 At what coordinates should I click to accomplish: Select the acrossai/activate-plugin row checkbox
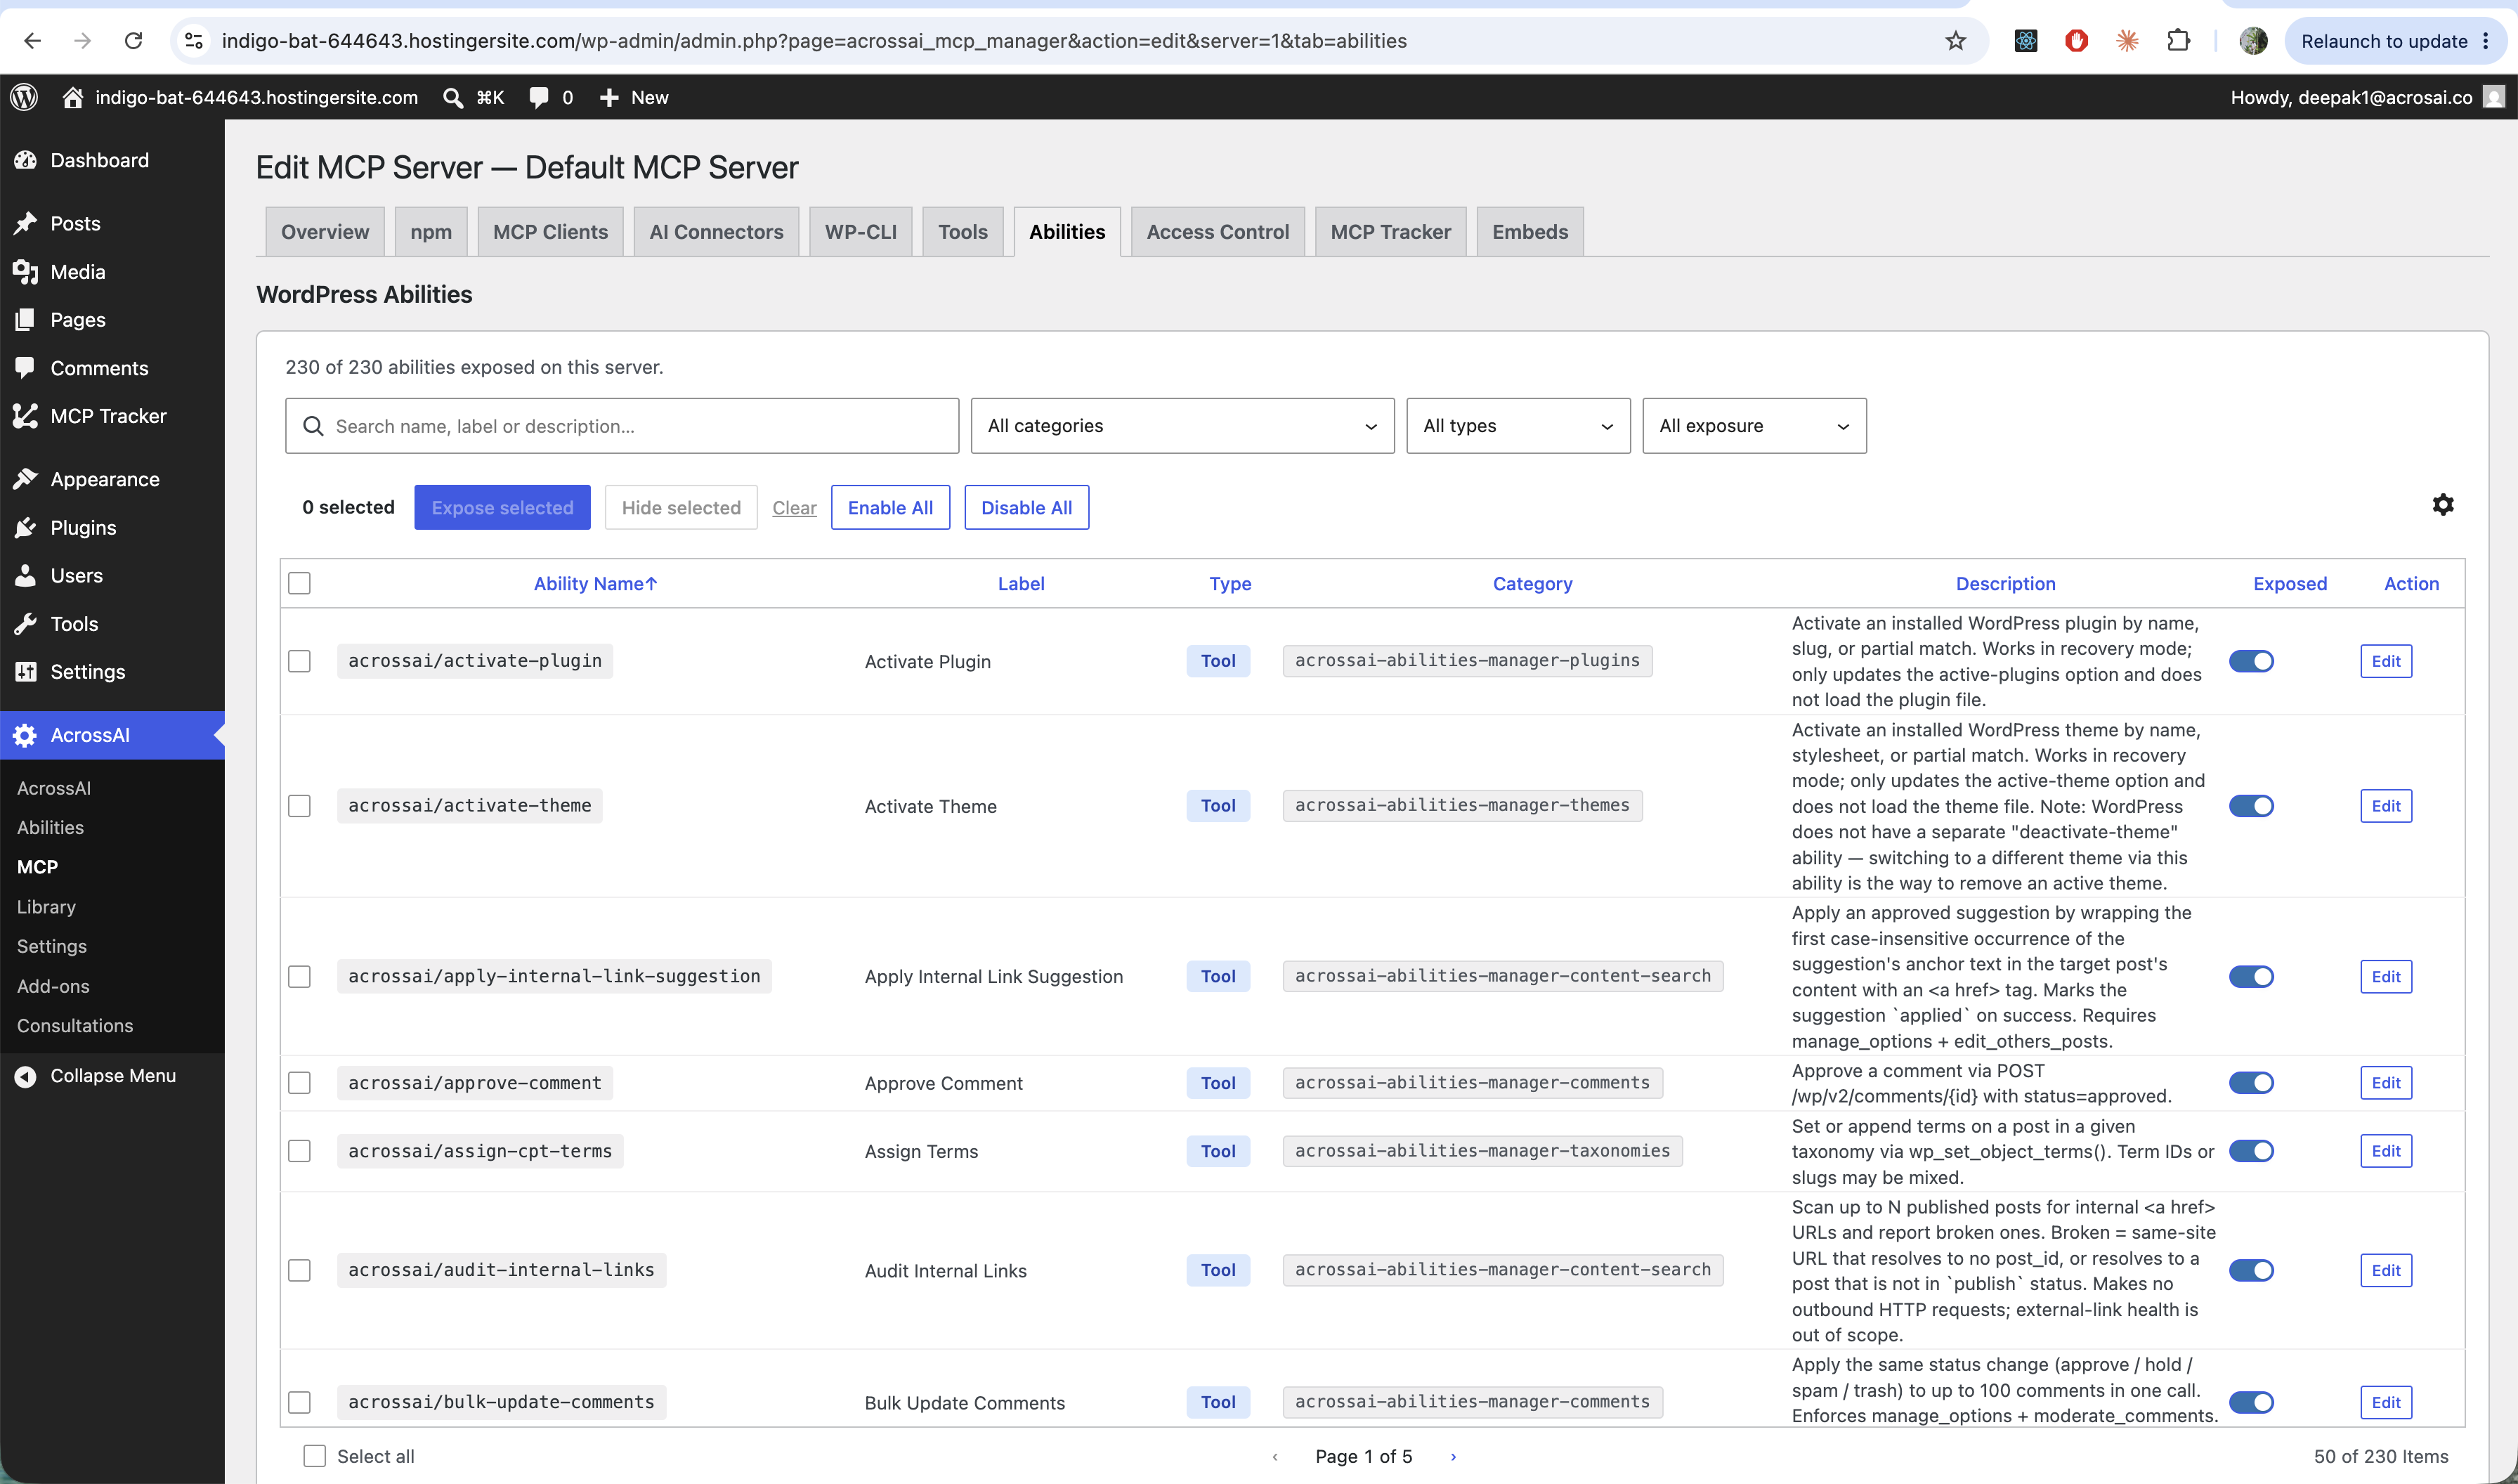click(299, 661)
